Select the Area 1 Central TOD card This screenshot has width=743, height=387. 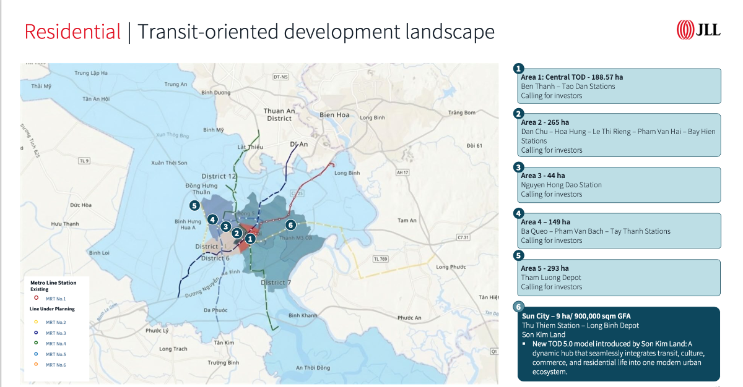619,86
